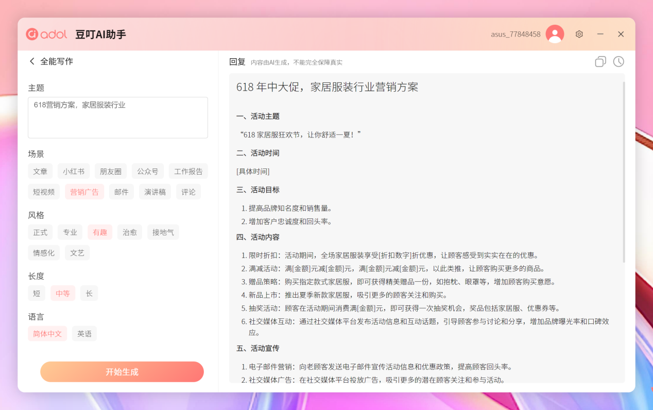Select the 演讲稿 scene
This screenshot has width=653, height=410.
point(155,192)
